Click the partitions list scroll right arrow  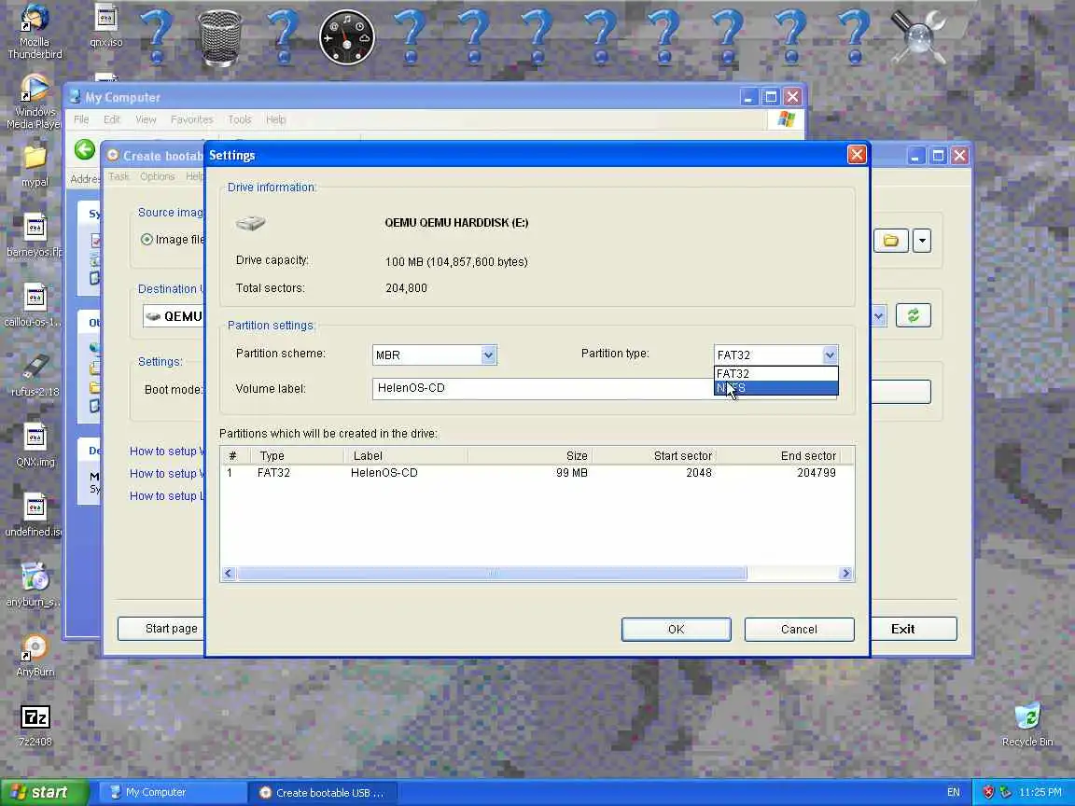click(845, 573)
